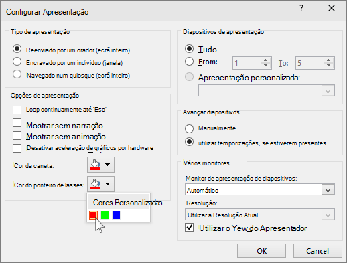Click the Cores Personalizadas header

(127, 203)
